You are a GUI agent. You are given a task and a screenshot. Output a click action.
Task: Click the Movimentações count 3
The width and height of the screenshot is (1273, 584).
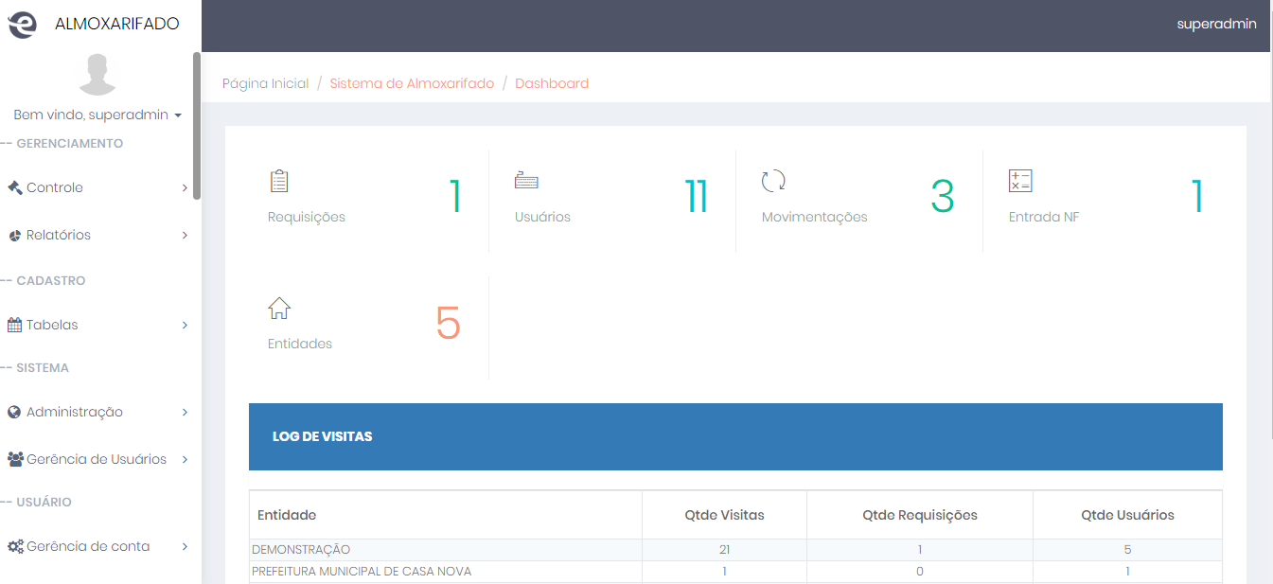(x=943, y=196)
